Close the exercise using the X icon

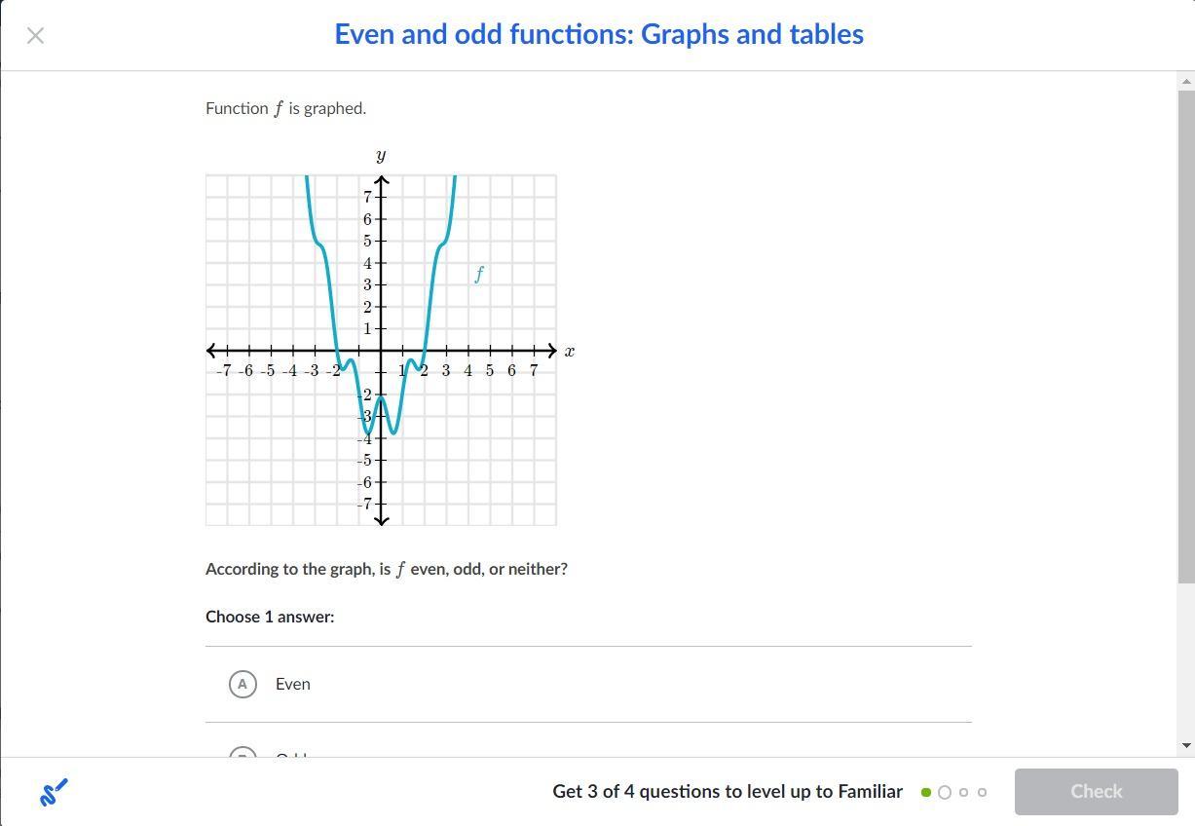point(36,36)
